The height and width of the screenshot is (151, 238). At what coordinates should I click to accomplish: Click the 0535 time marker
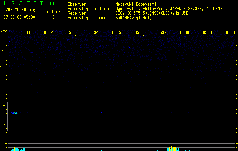pos(117,32)
